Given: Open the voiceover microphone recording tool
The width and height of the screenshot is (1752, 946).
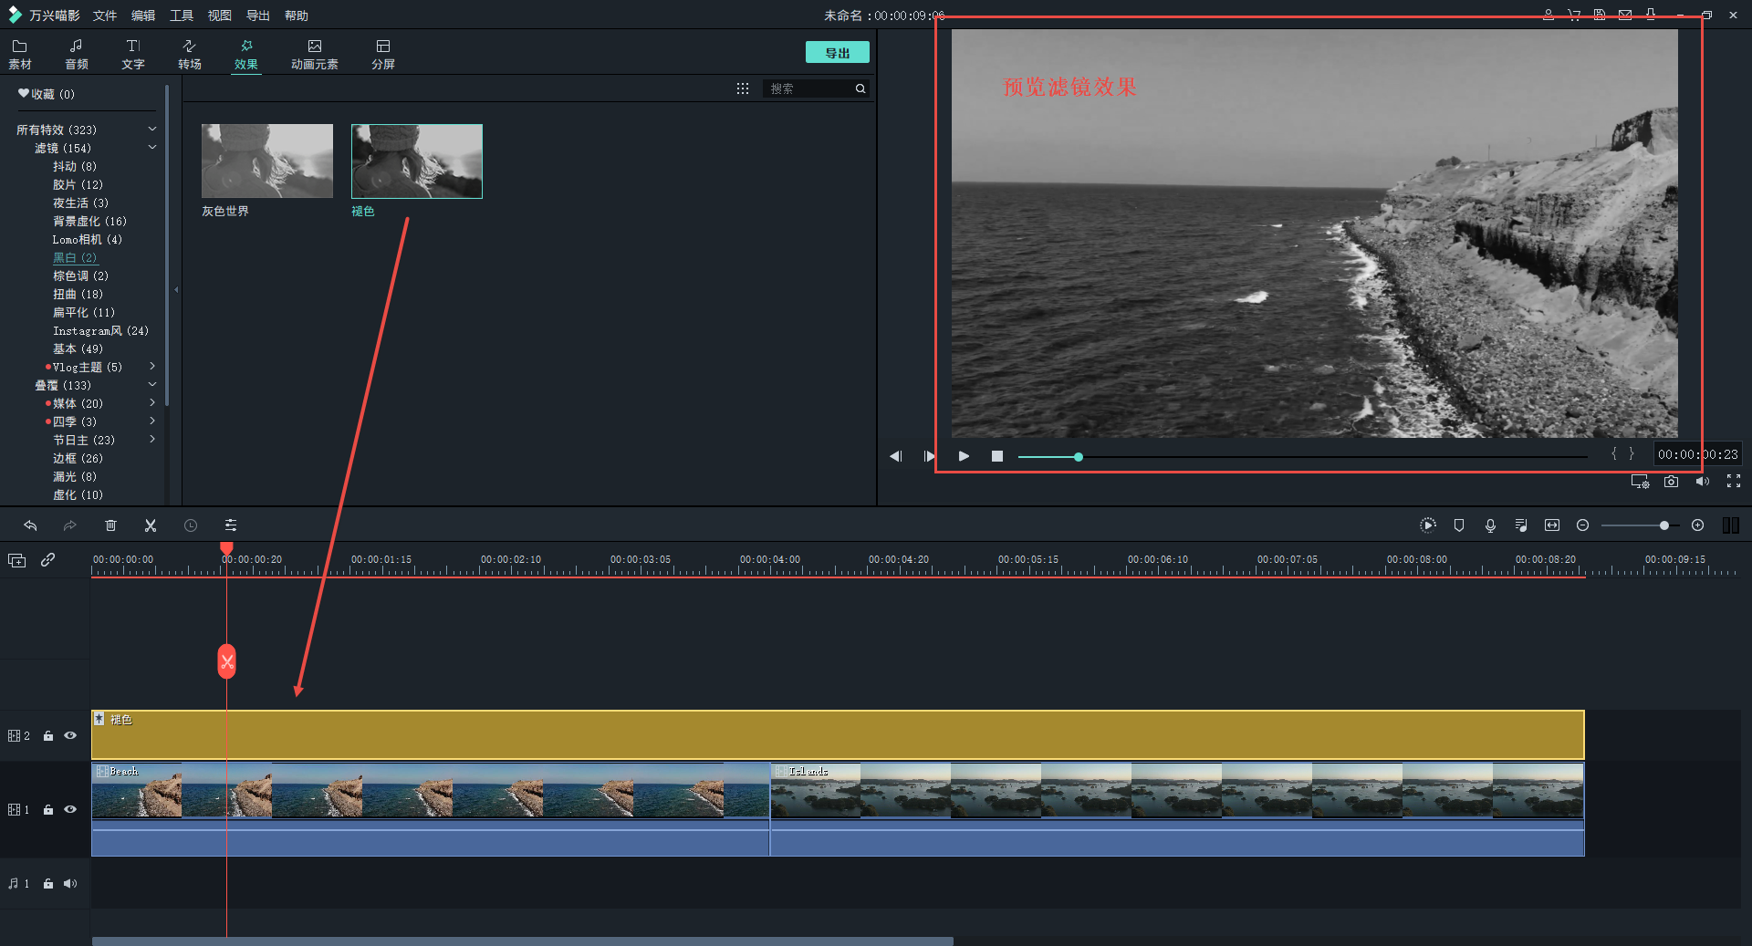Looking at the screenshot, I should click(x=1490, y=525).
